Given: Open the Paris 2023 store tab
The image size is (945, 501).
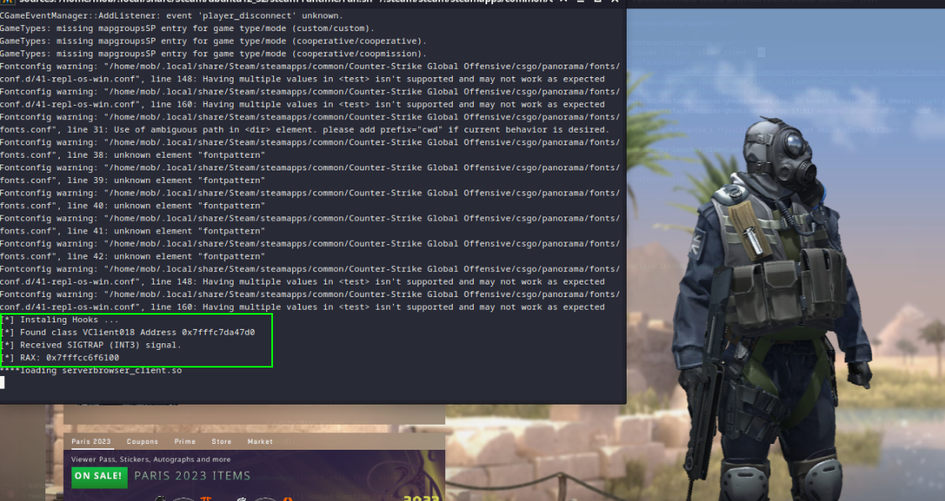Looking at the screenshot, I should (x=91, y=441).
